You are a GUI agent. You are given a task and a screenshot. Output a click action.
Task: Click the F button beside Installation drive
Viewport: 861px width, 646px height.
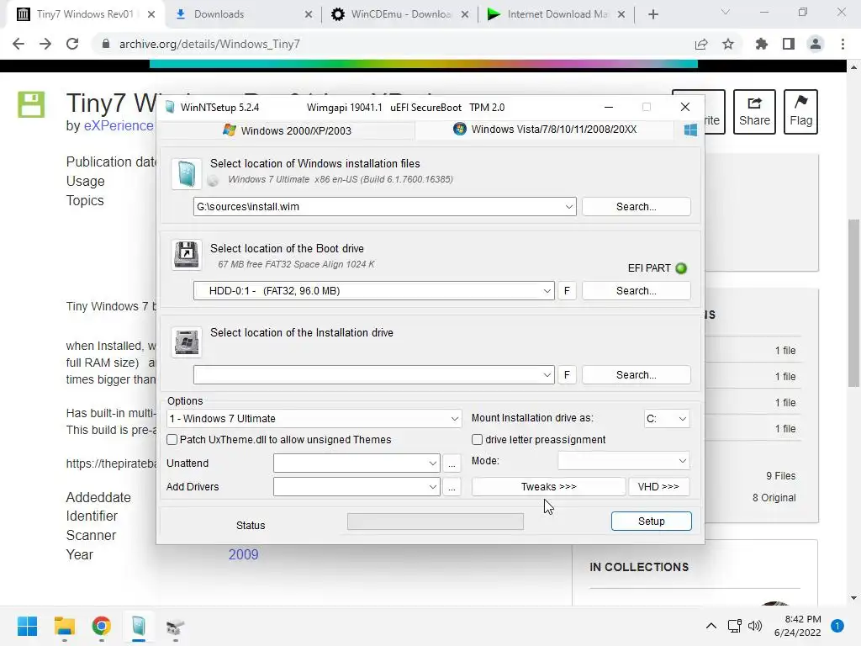tap(567, 374)
